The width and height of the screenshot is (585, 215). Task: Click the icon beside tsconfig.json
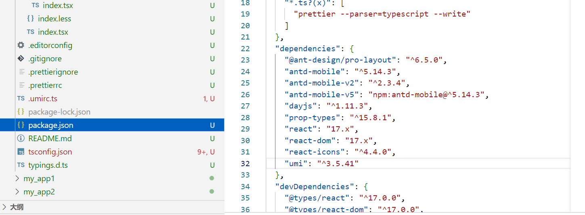coord(21,152)
